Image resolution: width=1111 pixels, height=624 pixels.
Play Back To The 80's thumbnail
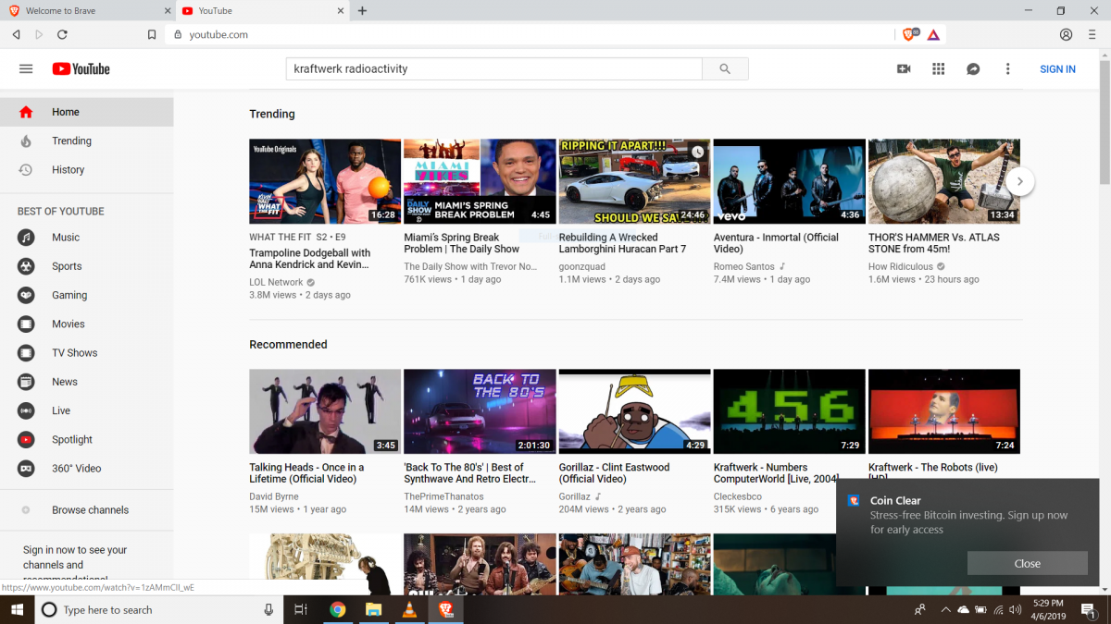point(480,411)
